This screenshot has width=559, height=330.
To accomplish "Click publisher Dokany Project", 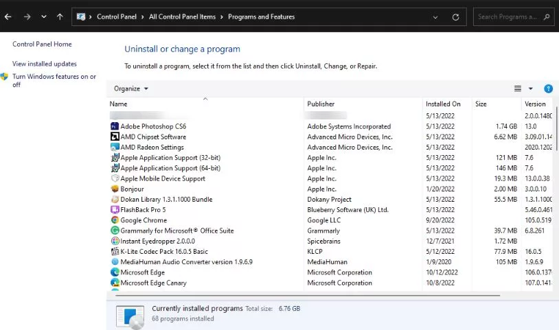I will click(x=330, y=200).
